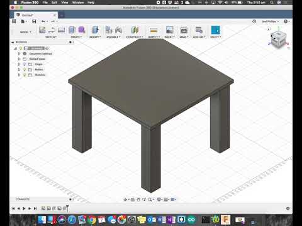The image size is (302, 226).
Task: Open the Display Settings dropdown
Action: (160, 200)
